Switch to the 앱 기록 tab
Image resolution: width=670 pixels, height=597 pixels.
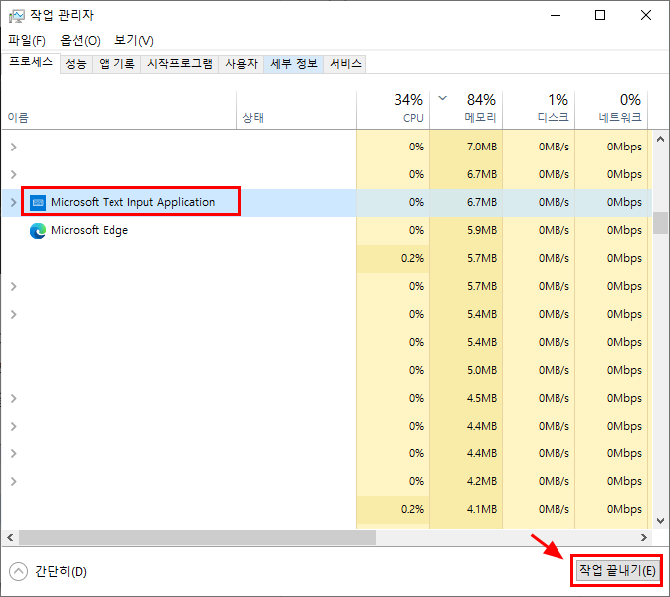tap(116, 64)
